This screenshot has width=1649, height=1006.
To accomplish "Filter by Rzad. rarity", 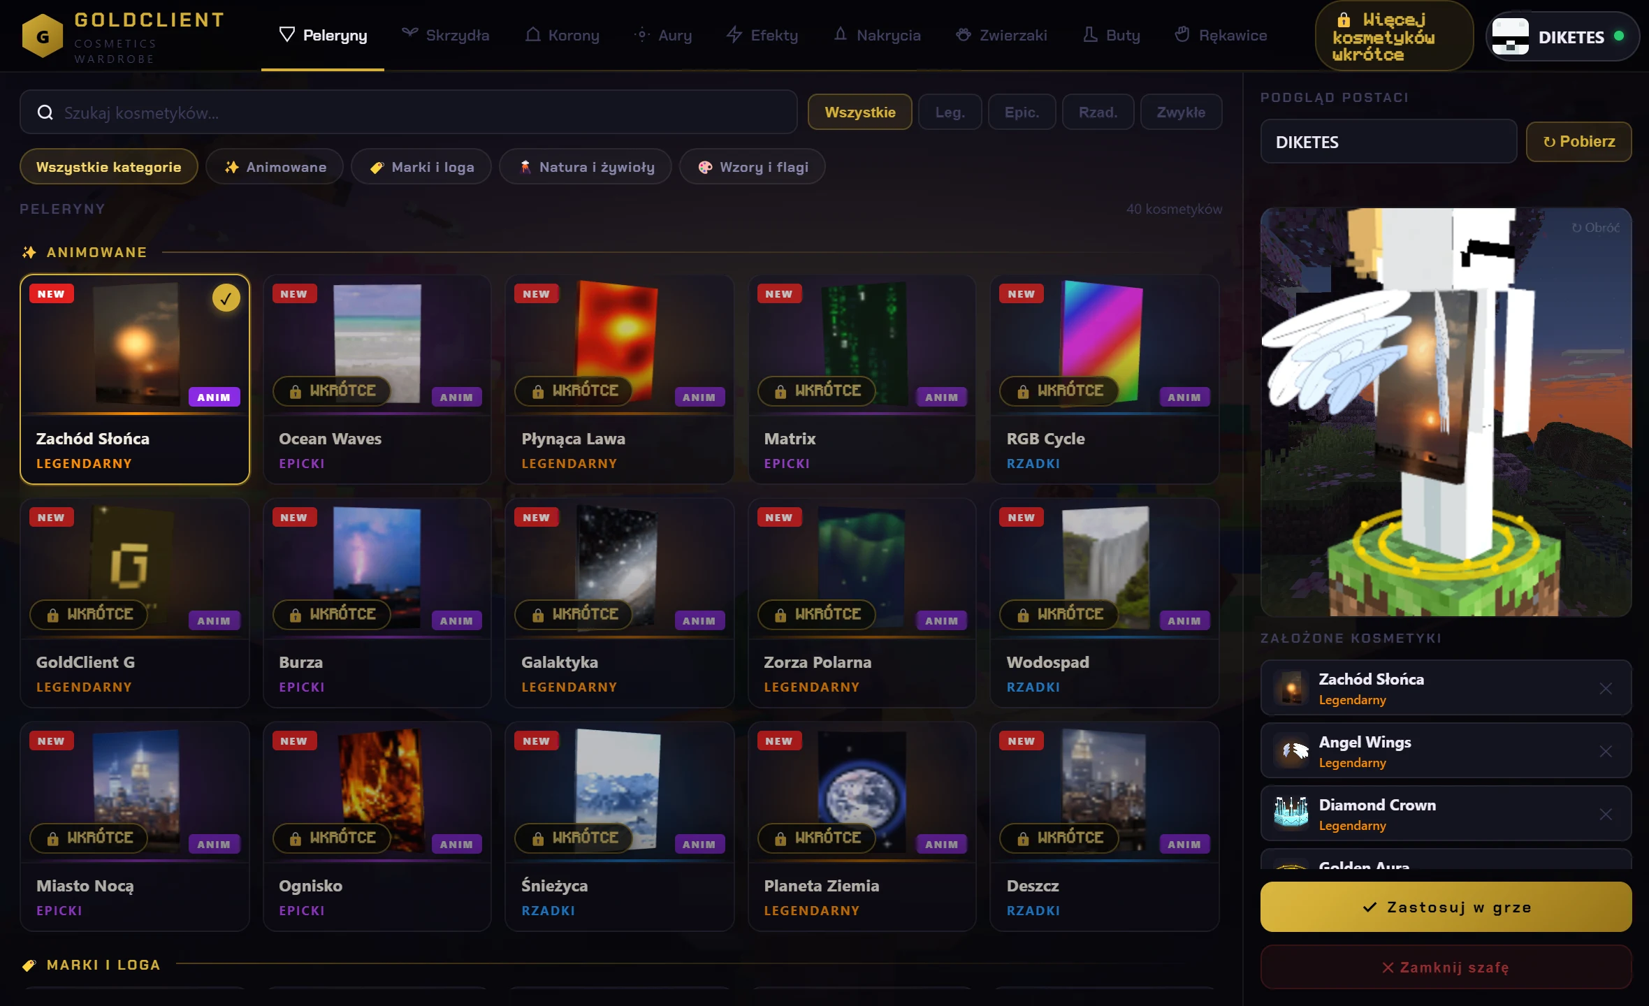I will pyautogui.click(x=1098, y=112).
